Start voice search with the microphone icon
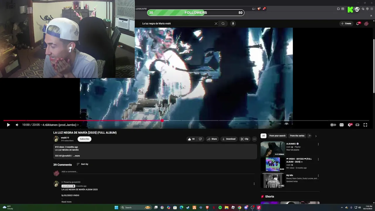This screenshot has height=211, width=375. [x=233, y=23]
